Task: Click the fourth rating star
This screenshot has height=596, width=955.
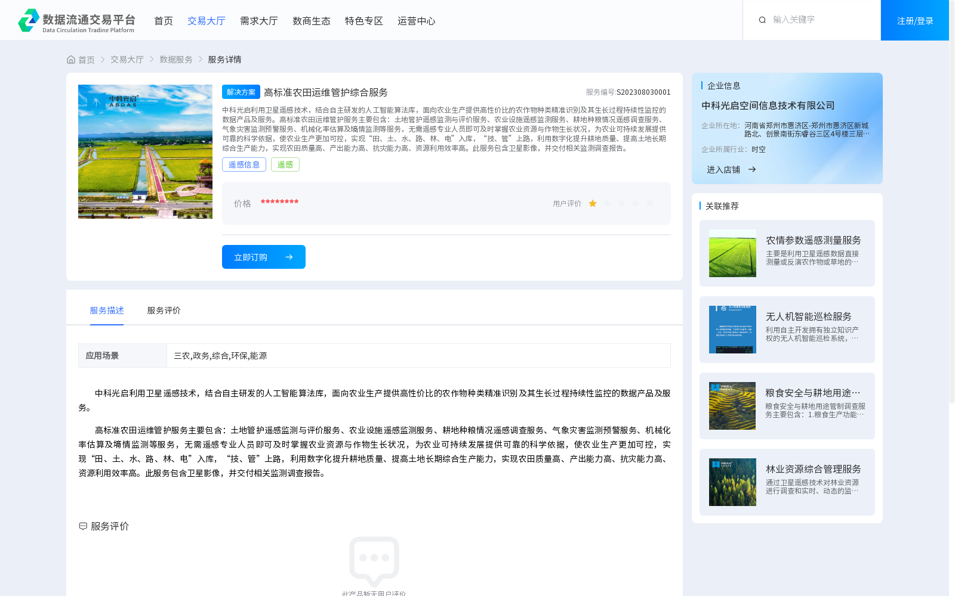Action: (x=636, y=203)
